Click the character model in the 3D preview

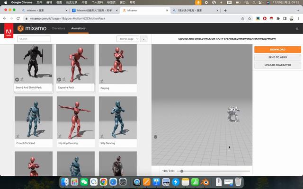[233, 114]
